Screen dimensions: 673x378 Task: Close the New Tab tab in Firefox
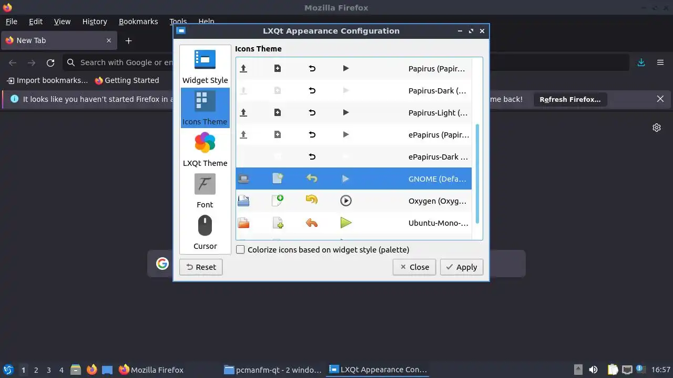click(109, 40)
